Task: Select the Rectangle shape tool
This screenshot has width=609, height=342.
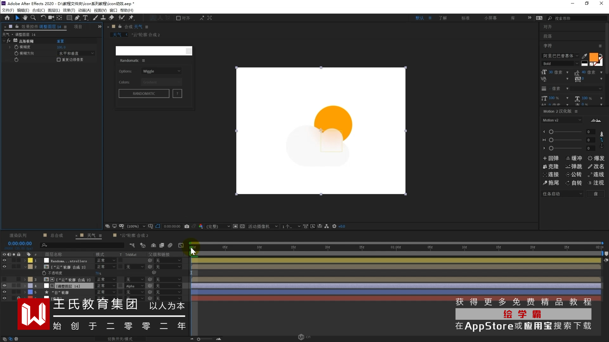Action: point(69,18)
